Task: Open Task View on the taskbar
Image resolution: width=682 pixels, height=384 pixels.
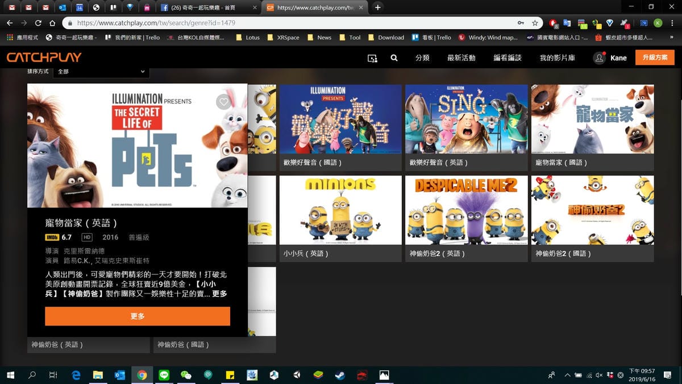Action: (x=53, y=375)
